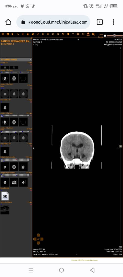Open the Informe de Dosis thumbnail
Screen dimensions: 123x277
tap(5, 210)
